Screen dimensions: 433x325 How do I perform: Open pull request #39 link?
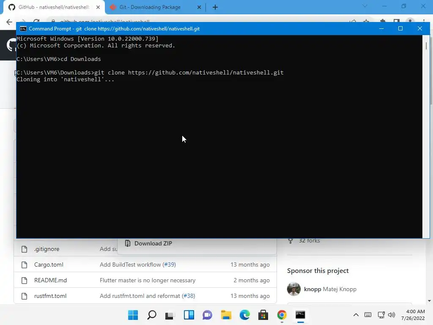coord(169,264)
